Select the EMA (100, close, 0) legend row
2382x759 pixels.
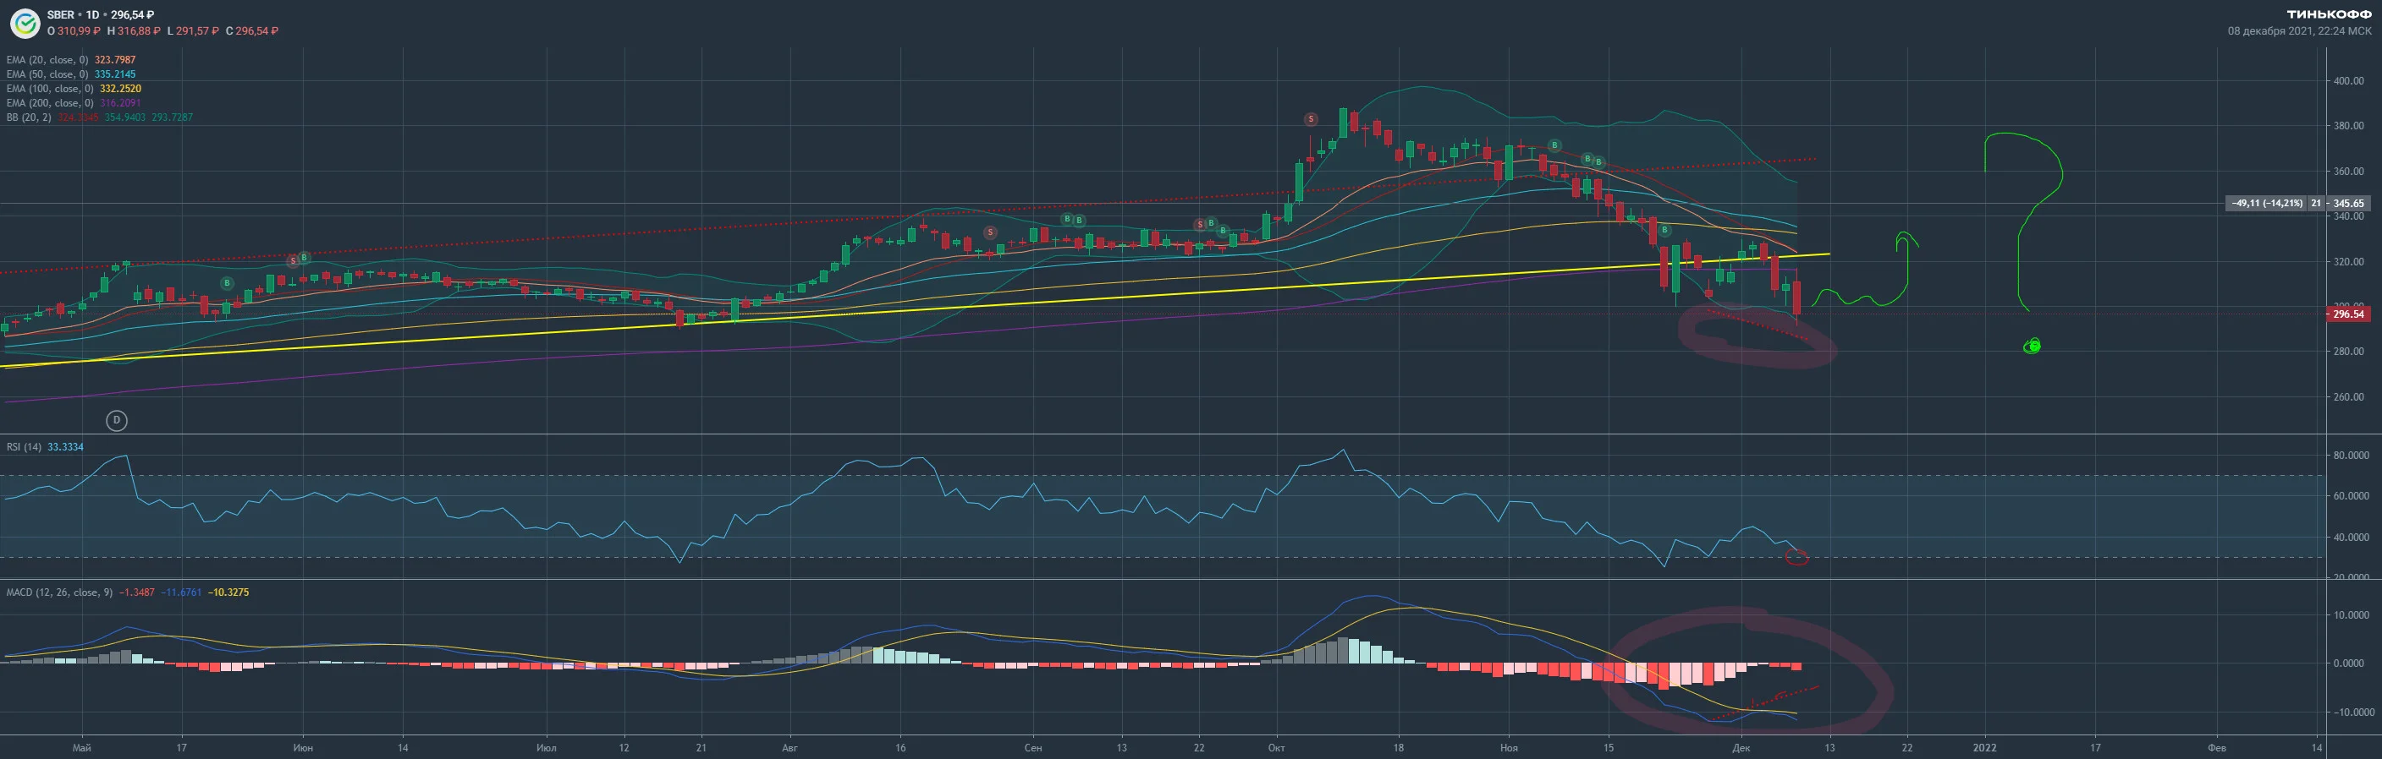(74, 89)
